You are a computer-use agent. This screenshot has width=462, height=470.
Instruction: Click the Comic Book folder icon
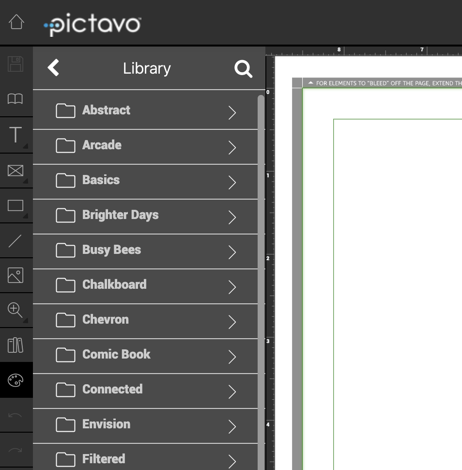point(65,355)
